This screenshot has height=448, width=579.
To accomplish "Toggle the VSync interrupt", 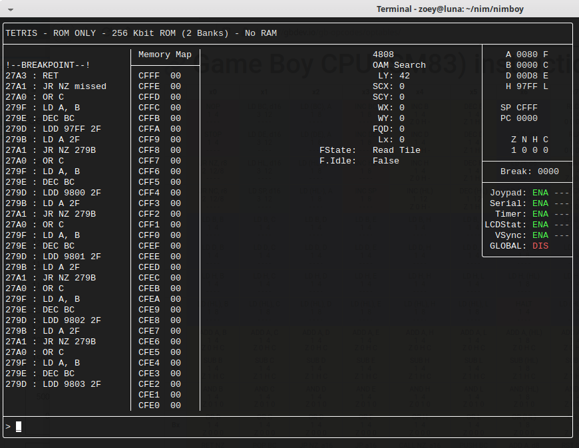I will [540, 235].
